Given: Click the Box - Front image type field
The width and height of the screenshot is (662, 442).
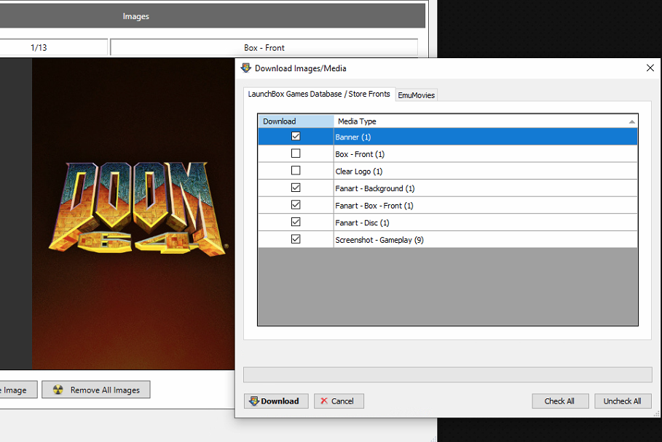Looking at the screenshot, I should 264,47.
